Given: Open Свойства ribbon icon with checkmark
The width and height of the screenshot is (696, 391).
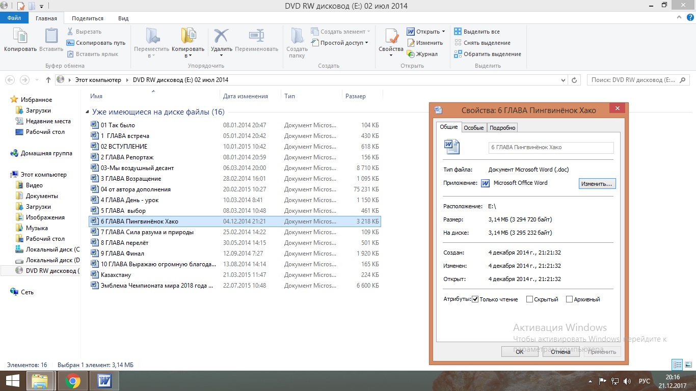Looking at the screenshot, I should (x=391, y=36).
